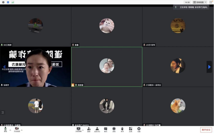Go to previous page of participants
This screenshot has height=134, width=214.
click(4, 67)
